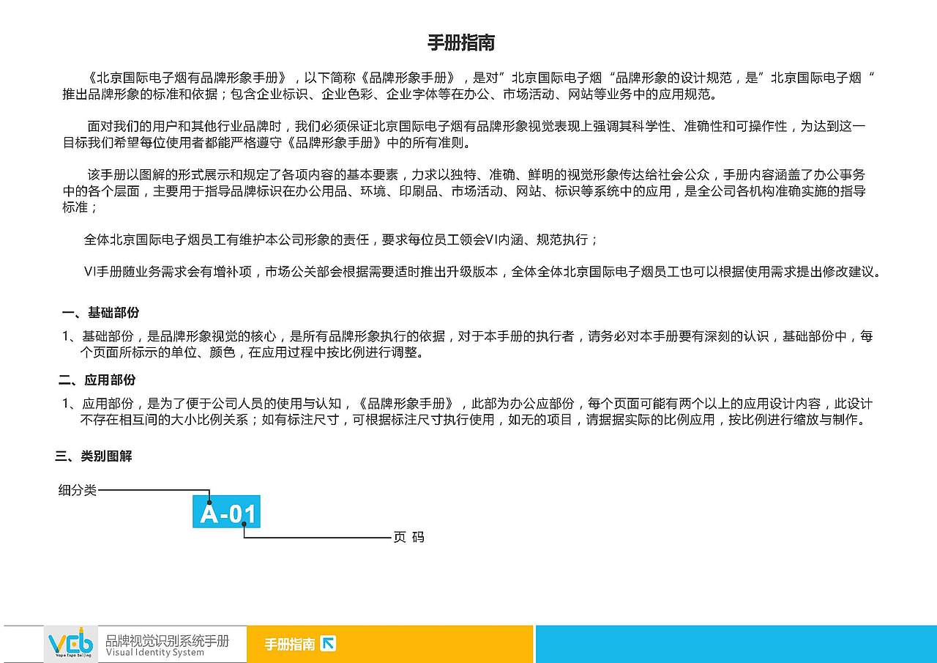
Task: Click the VEB logo in the footer
Action: tap(70, 643)
